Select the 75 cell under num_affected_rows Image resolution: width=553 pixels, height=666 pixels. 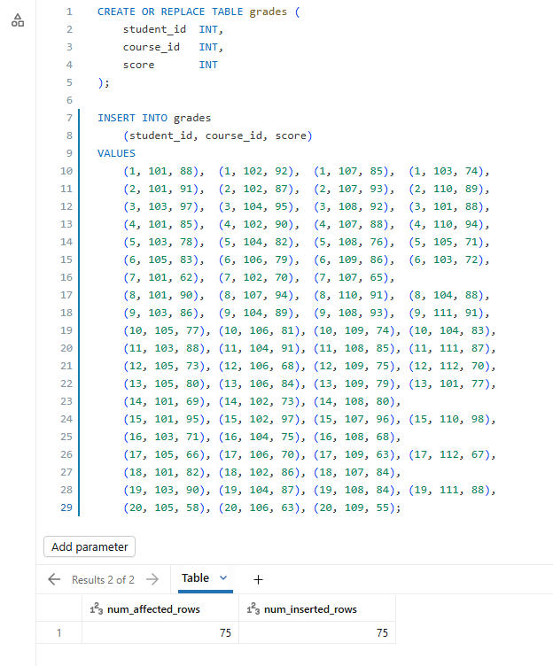click(160, 632)
